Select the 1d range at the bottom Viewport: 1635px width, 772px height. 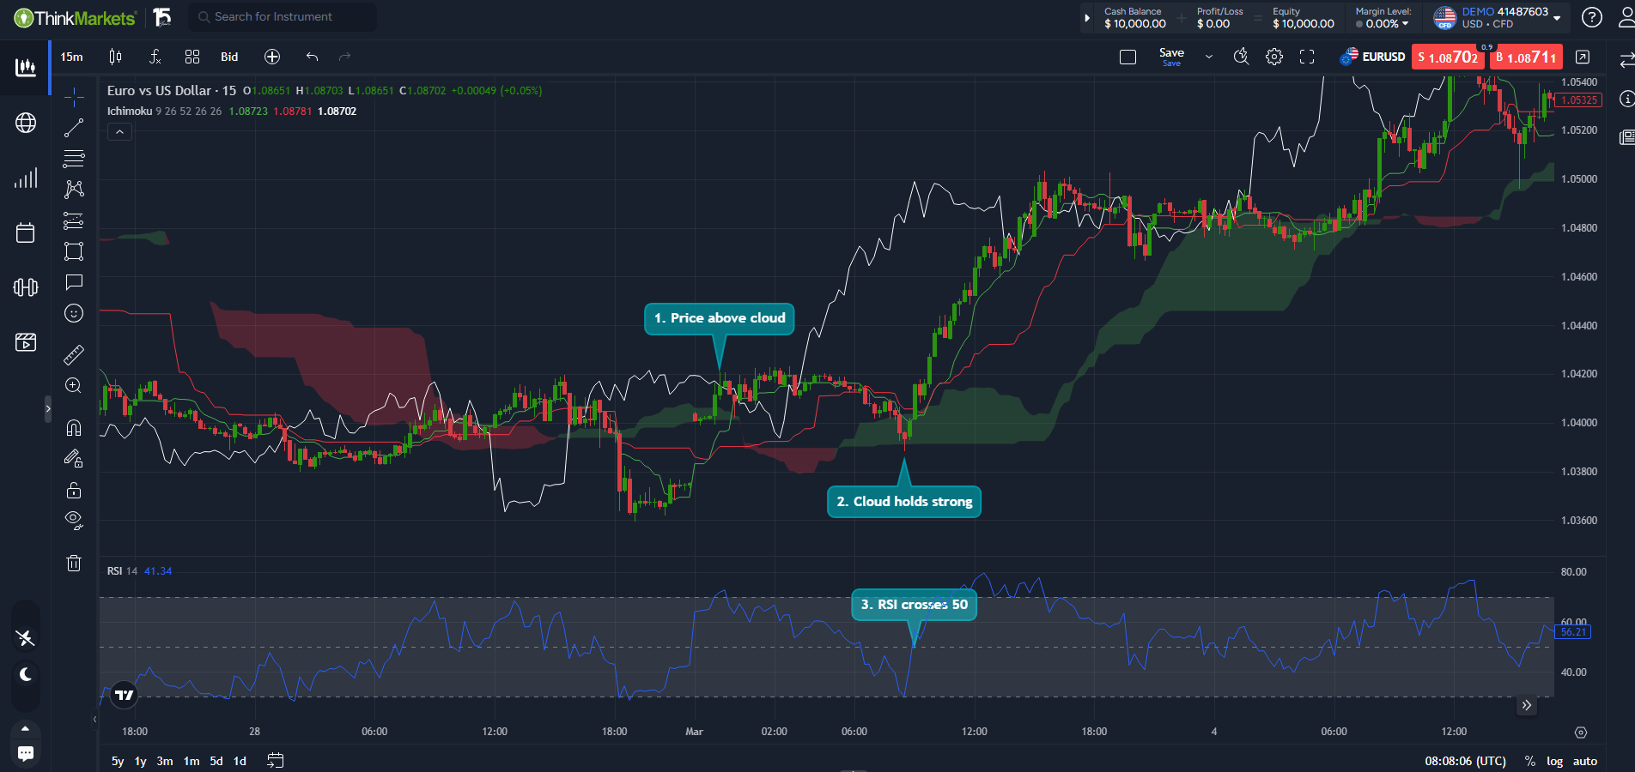tap(240, 762)
